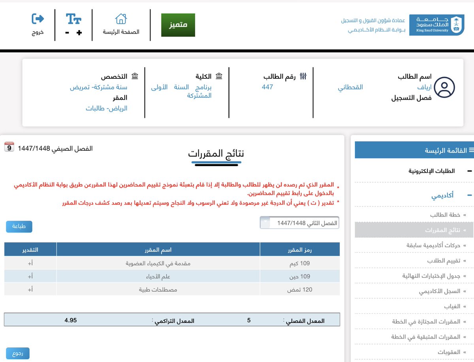
Task: Collapse the أكاديمي section
Action: click(x=469, y=195)
